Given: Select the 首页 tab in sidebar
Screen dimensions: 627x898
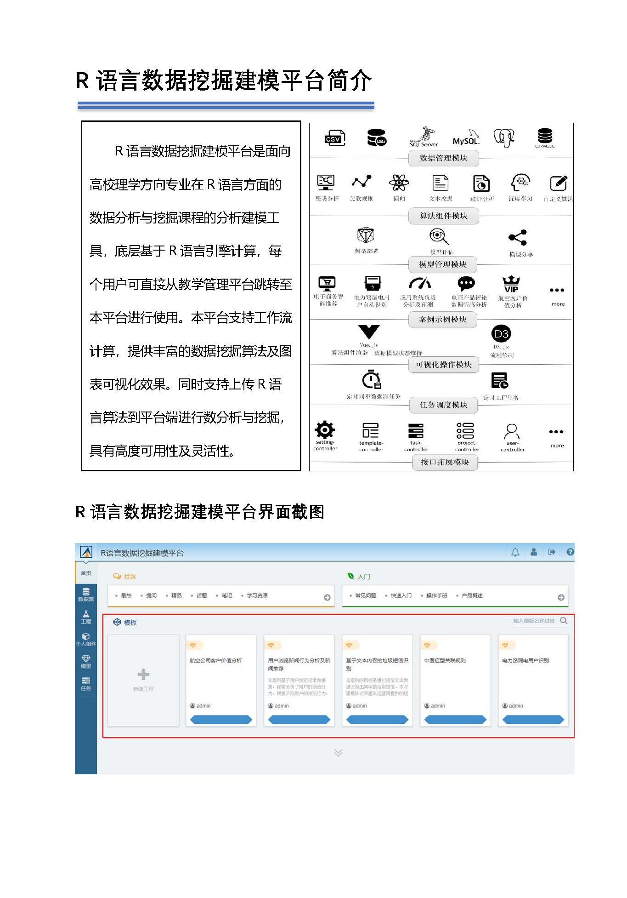Looking at the screenshot, I should tap(86, 573).
